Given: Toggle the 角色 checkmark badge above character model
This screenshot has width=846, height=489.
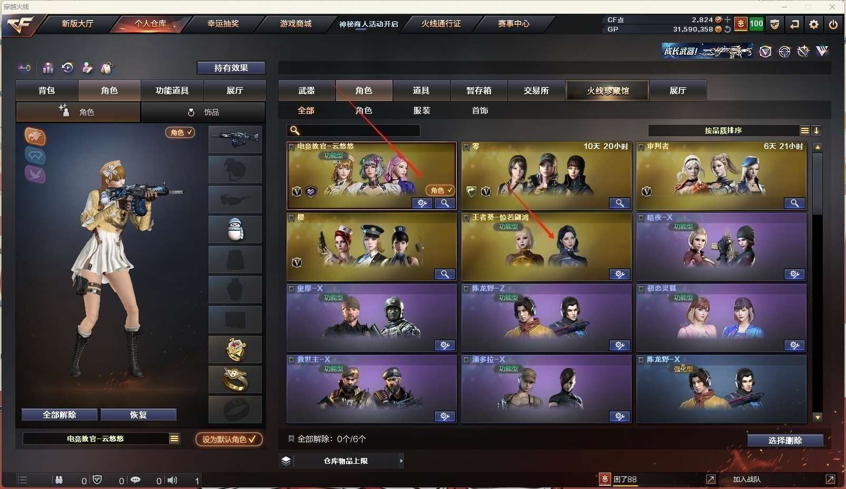Looking at the screenshot, I should [180, 133].
